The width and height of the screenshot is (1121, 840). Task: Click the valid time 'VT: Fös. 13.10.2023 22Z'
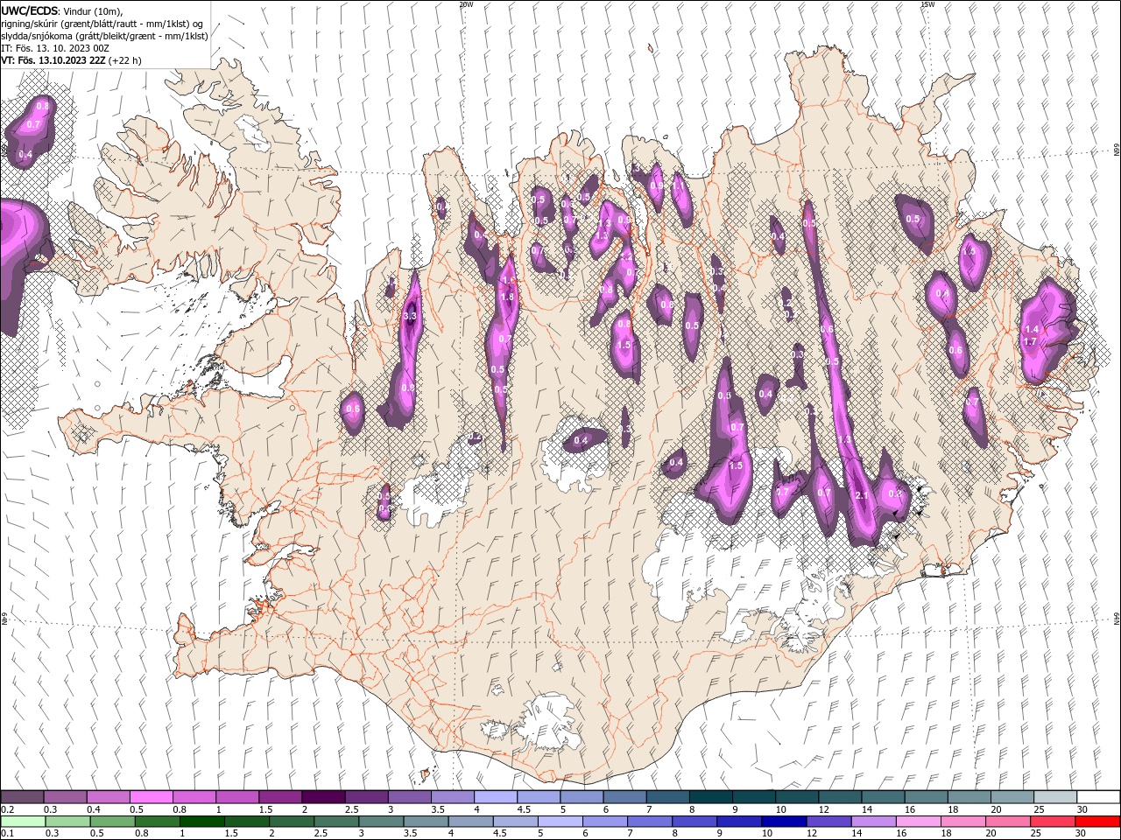[x=53, y=60]
